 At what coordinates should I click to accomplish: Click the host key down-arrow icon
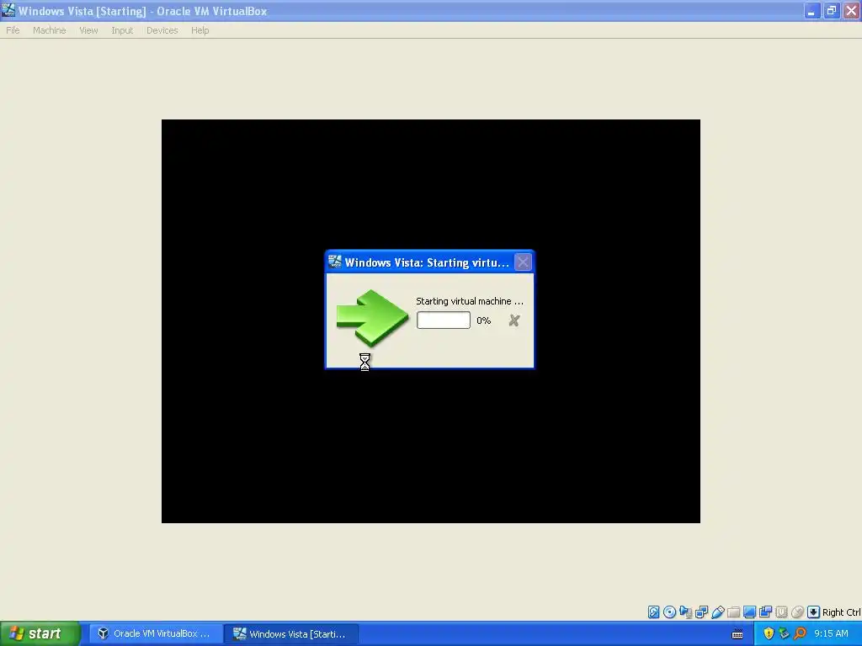click(814, 612)
